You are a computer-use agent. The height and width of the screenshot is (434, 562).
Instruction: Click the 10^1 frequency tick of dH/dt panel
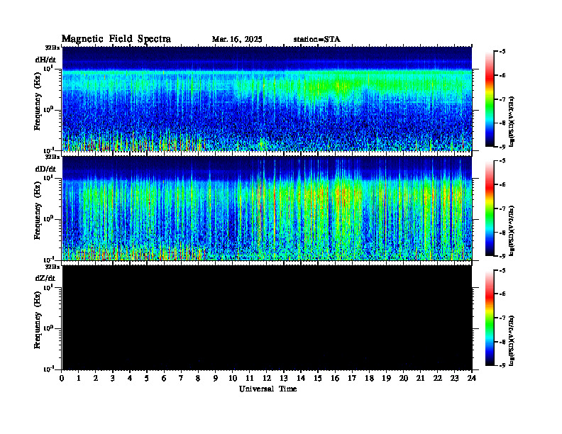pyautogui.click(x=48, y=68)
